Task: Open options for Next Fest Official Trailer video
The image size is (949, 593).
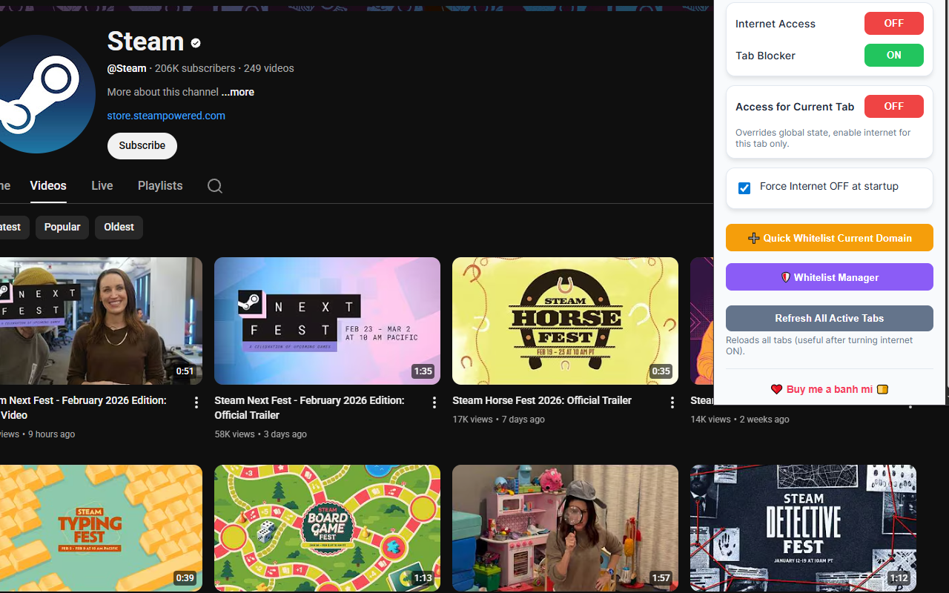Action: 434,402
